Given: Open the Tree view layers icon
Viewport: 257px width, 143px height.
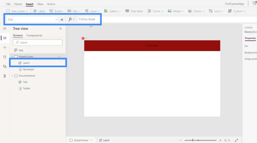Looking at the screenshot, I should tap(5, 38).
